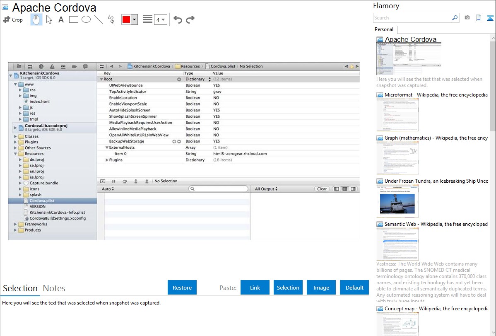Click the Link paste button
Image resolution: width=496 pixels, height=336 pixels.
point(255,288)
